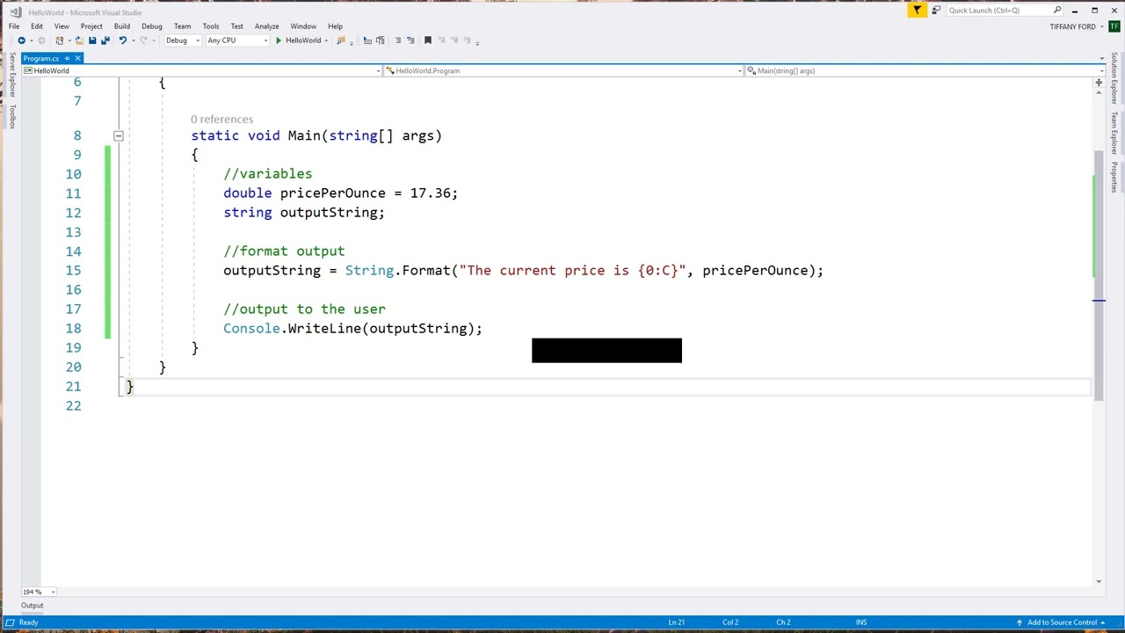Pin the Program.cs tab
This screenshot has height=633, width=1125.
tap(67, 58)
